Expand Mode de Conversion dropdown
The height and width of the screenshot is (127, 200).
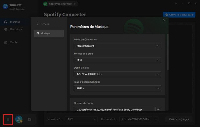(117, 46)
